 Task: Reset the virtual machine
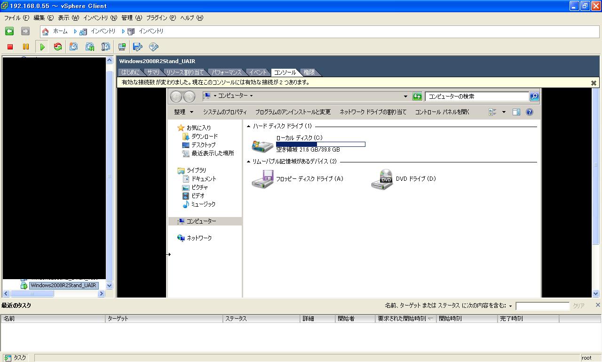(x=58, y=47)
